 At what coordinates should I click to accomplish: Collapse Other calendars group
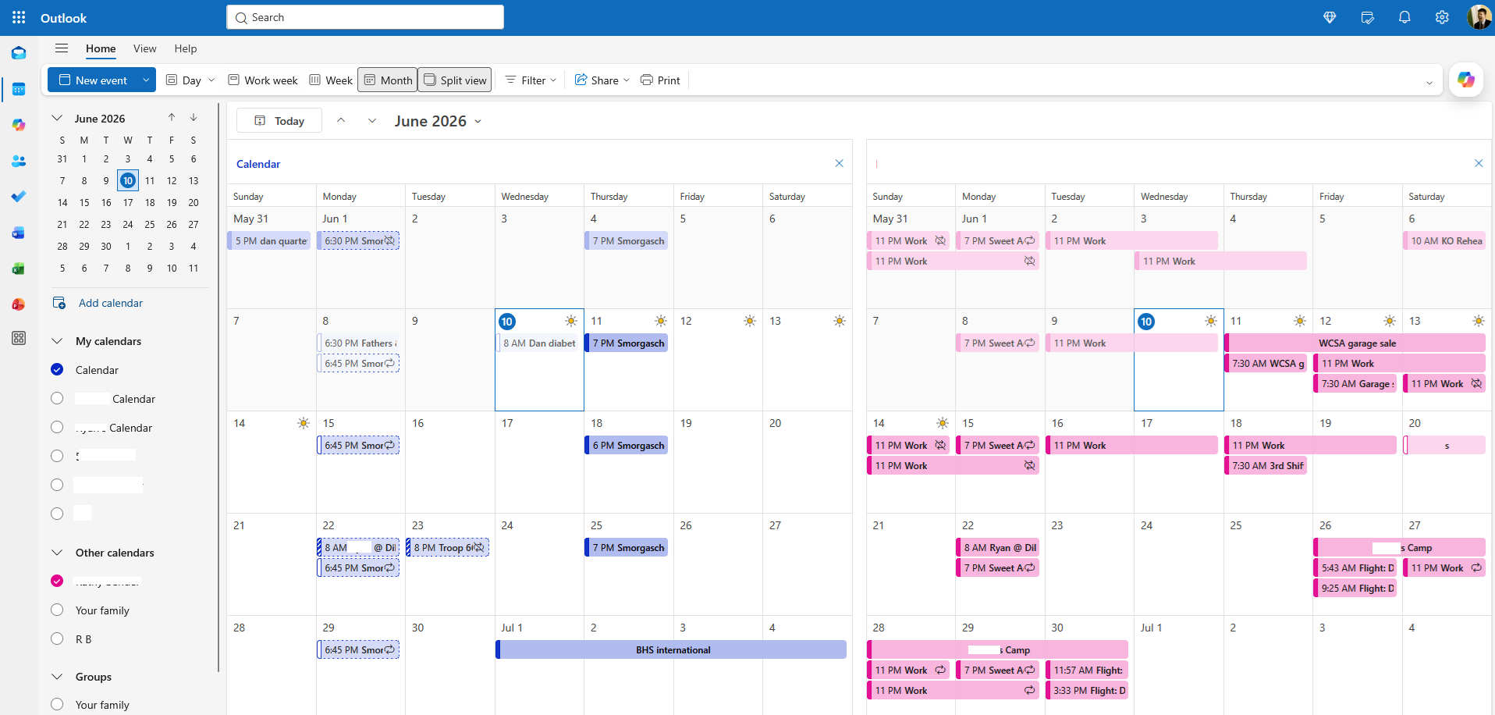pyautogui.click(x=57, y=553)
